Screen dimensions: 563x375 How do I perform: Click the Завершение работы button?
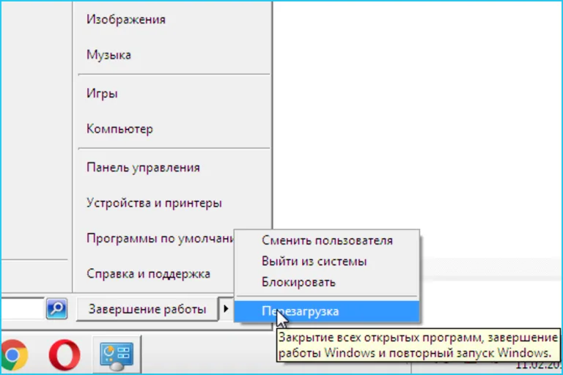pyautogui.click(x=147, y=309)
